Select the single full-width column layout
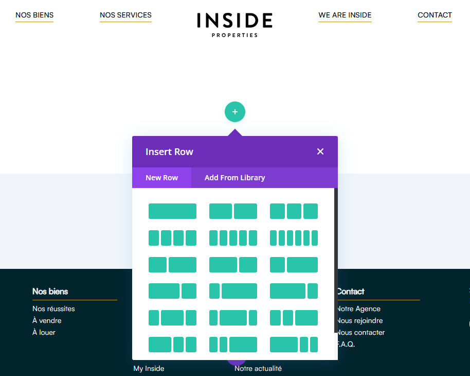This screenshot has width=470, height=376. tap(172, 211)
